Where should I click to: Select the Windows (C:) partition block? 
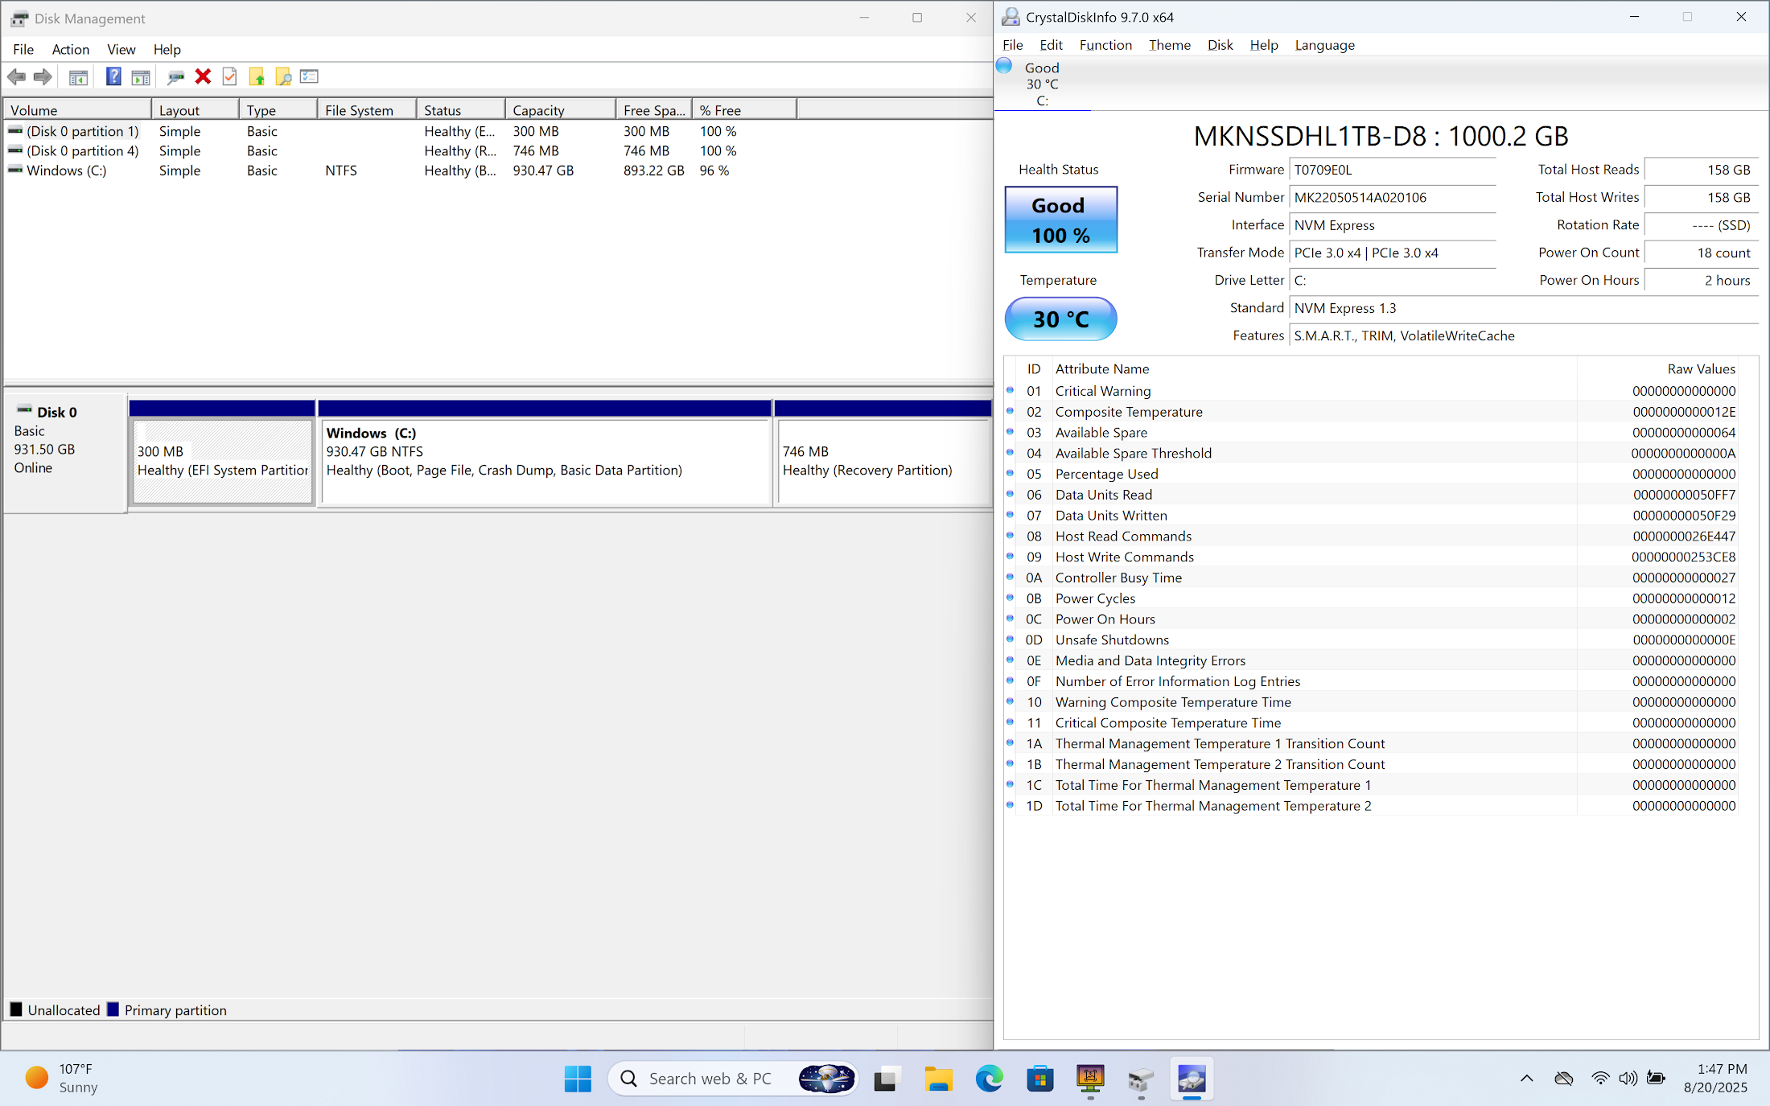pos(545,463)
